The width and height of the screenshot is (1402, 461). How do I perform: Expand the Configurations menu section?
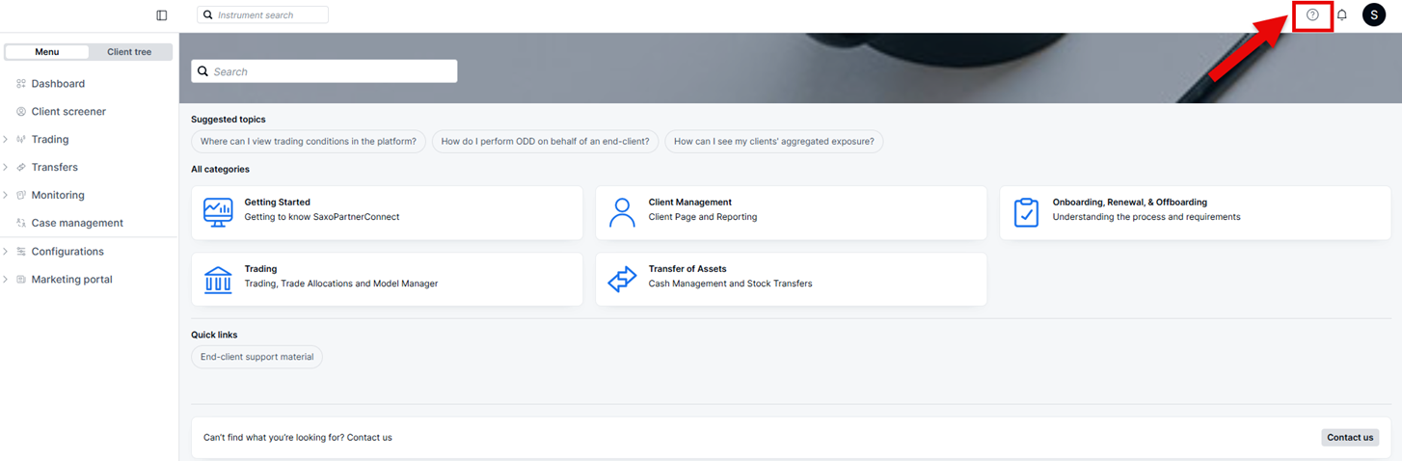click(x=67, y=252)
